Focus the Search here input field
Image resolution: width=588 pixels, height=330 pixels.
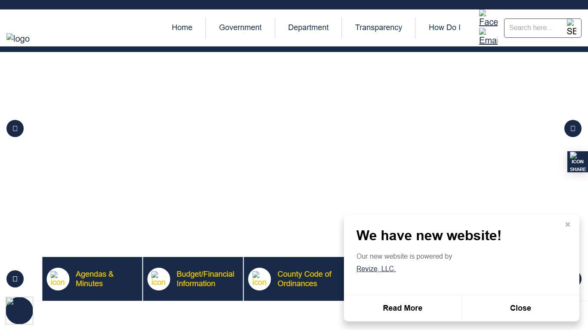coord(534,28)
